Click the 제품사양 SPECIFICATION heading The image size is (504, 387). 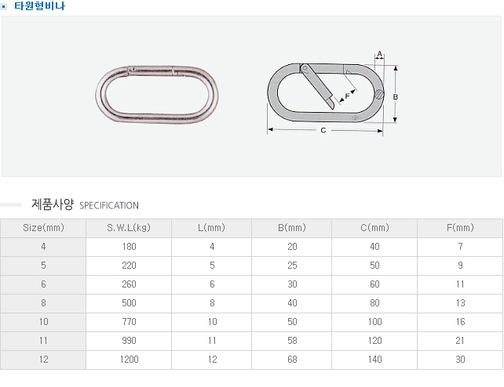[84, 205]
